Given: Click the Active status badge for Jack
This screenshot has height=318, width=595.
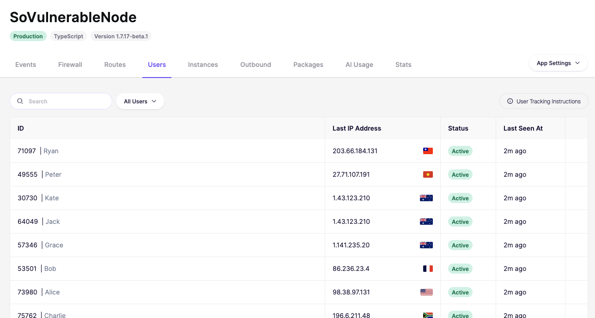Looking at the screenshot, I should [460, 222].
